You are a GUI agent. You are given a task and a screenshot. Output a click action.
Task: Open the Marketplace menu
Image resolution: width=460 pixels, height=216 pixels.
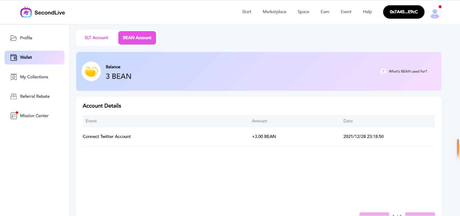coord(275,12)
